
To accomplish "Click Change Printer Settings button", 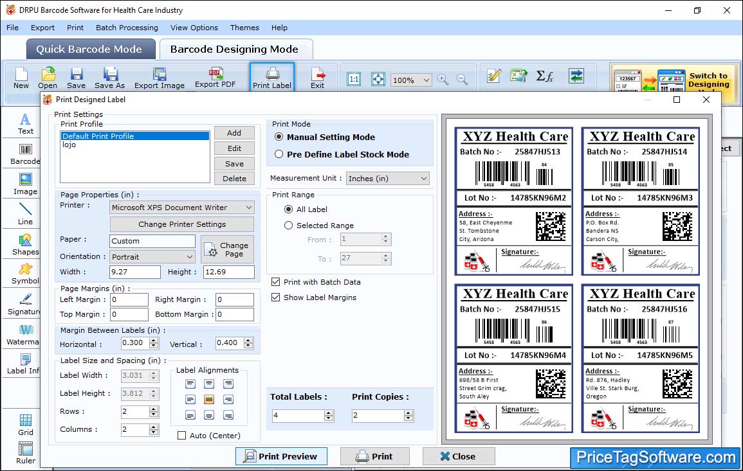I will tap(182, 224).
